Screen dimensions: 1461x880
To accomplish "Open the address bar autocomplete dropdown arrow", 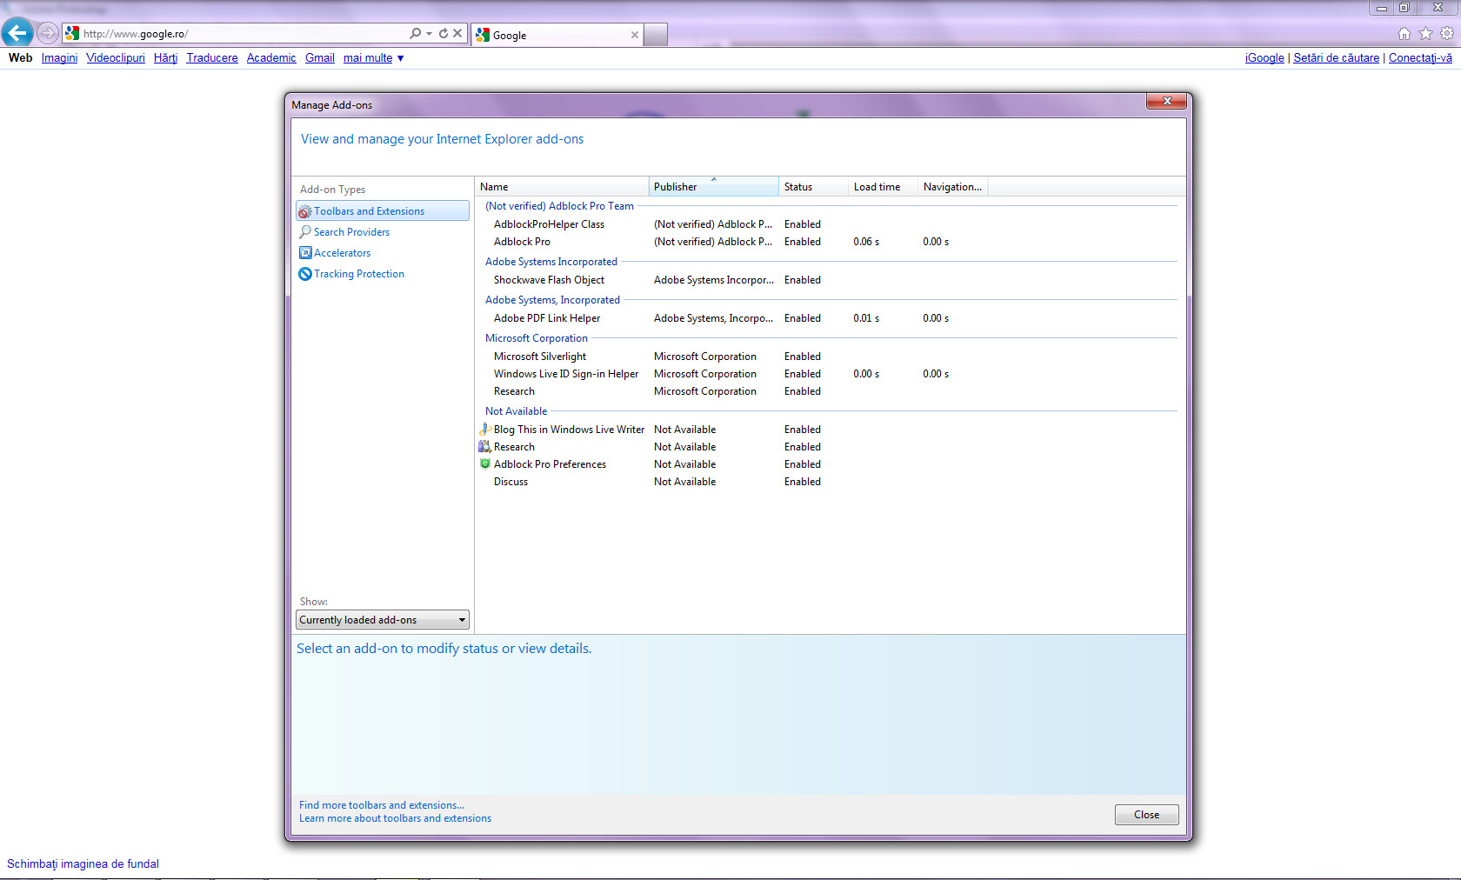I will point(429,34).
